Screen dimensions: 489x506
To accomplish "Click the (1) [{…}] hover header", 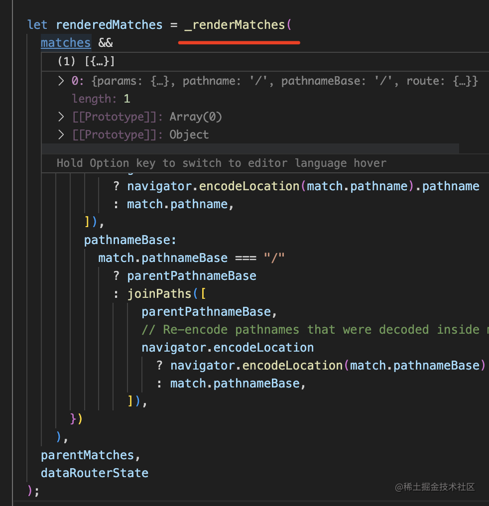I will [x=86, y=61].
